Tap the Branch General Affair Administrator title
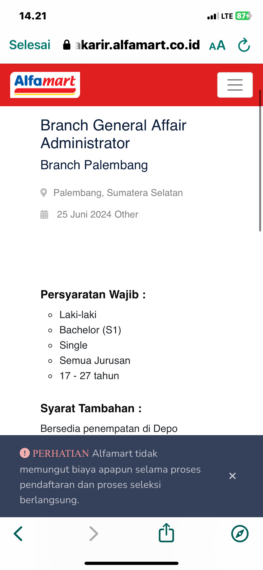Image resolution: width=263 pixels, height=570 pixels. pos(113,134)
